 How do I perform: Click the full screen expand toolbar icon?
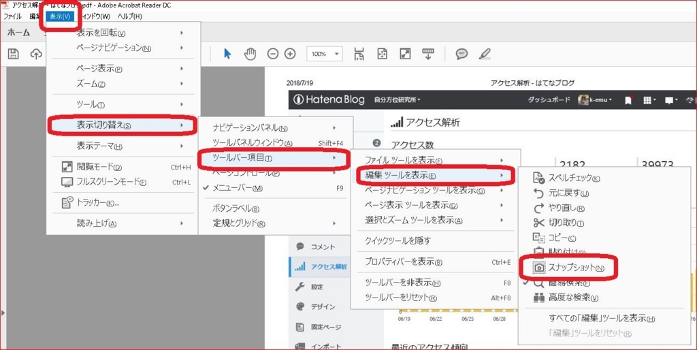[405, 54]
